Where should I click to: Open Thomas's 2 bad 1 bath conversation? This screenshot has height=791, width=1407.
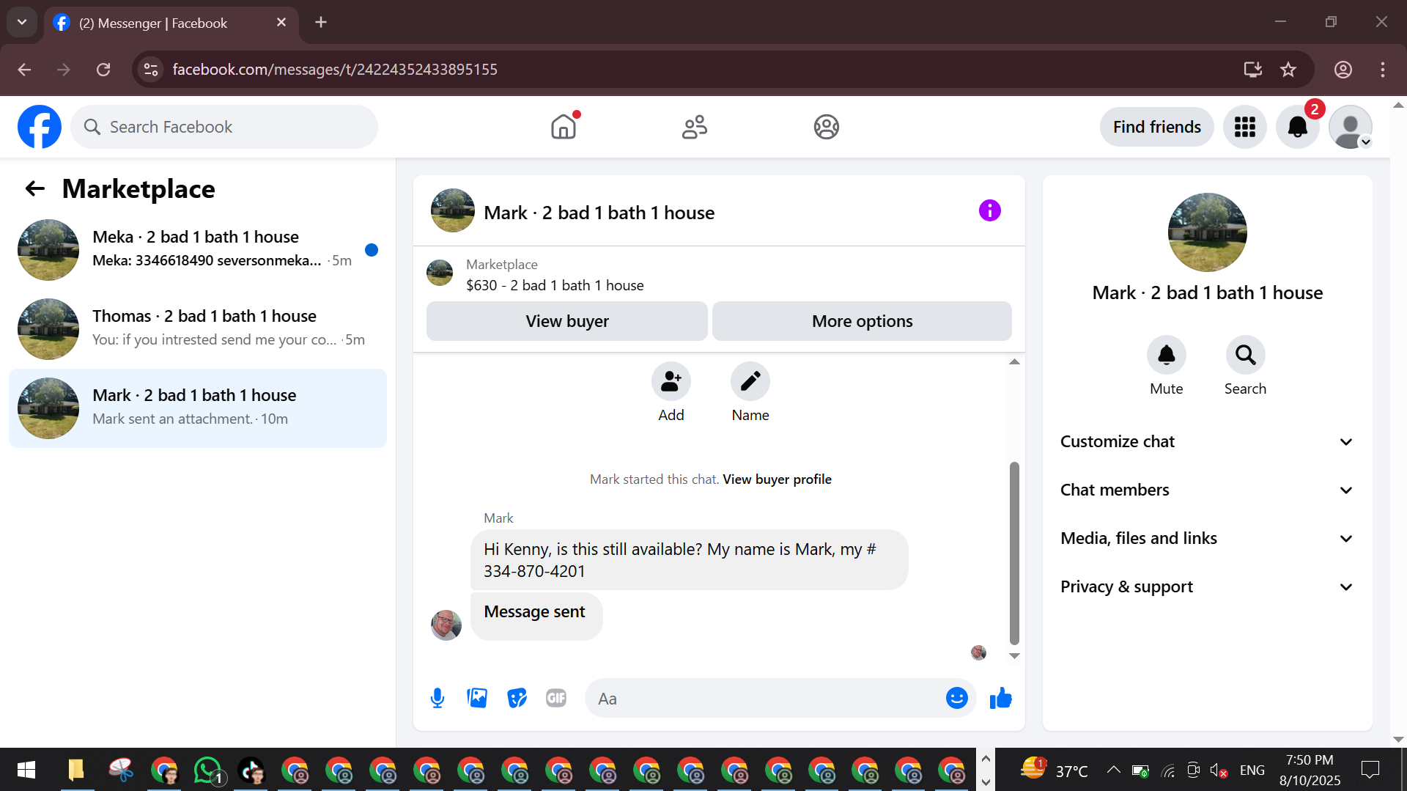click(x=198, y=329)
